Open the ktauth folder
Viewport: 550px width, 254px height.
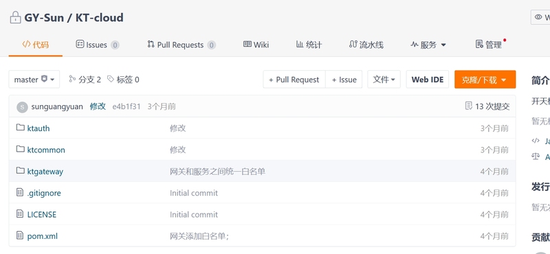[x=38, y=128]
